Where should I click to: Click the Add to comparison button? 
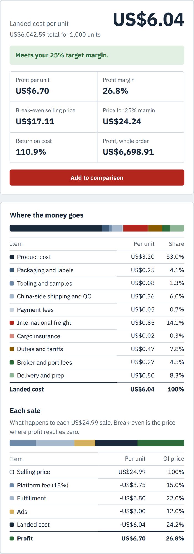[97, 177]
